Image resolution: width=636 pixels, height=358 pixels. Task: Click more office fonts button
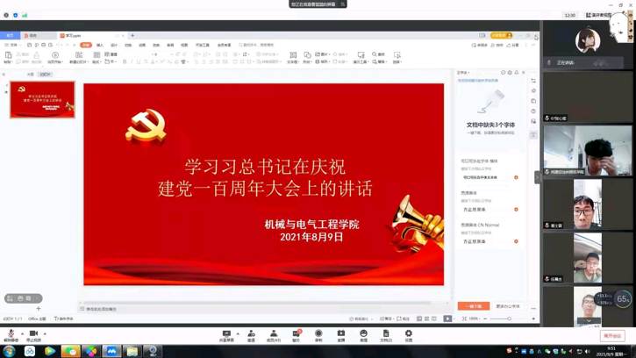tap(507, 306)
